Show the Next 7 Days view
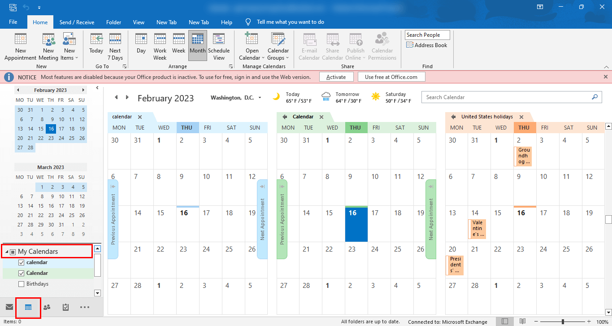The width and height of the screenshot is (612, 326). [x=115, y=47]
